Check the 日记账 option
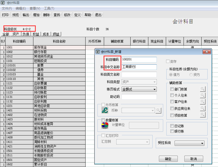The height and width of the screenshot is (167, 218). click(172, 126)
